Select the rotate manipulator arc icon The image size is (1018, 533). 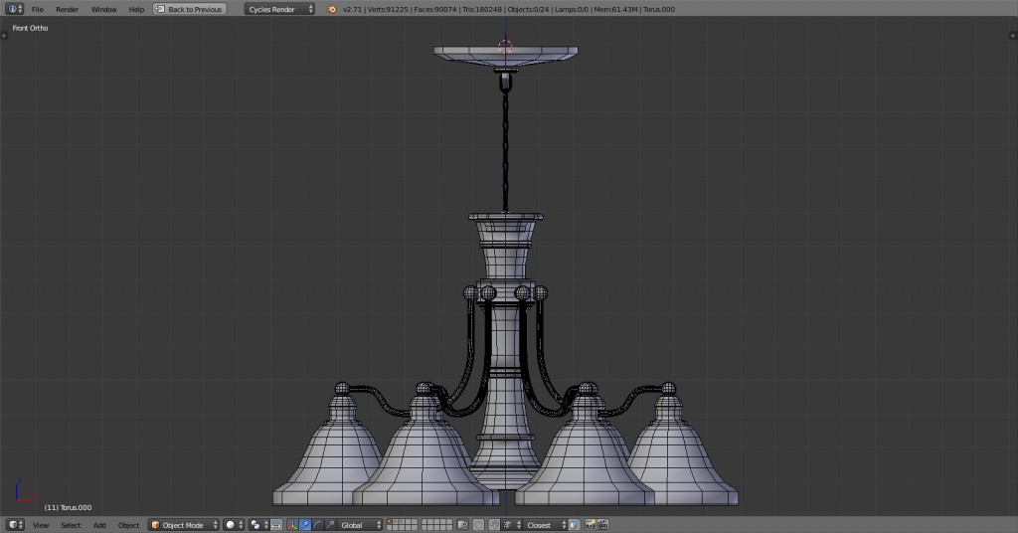pyautogui.click(x=317, y=525)
